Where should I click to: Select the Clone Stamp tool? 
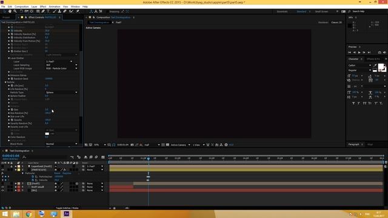tap(59, 12)
